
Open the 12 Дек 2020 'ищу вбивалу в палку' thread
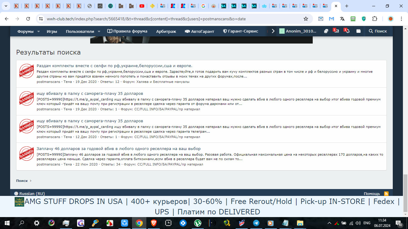click(90, 121)
